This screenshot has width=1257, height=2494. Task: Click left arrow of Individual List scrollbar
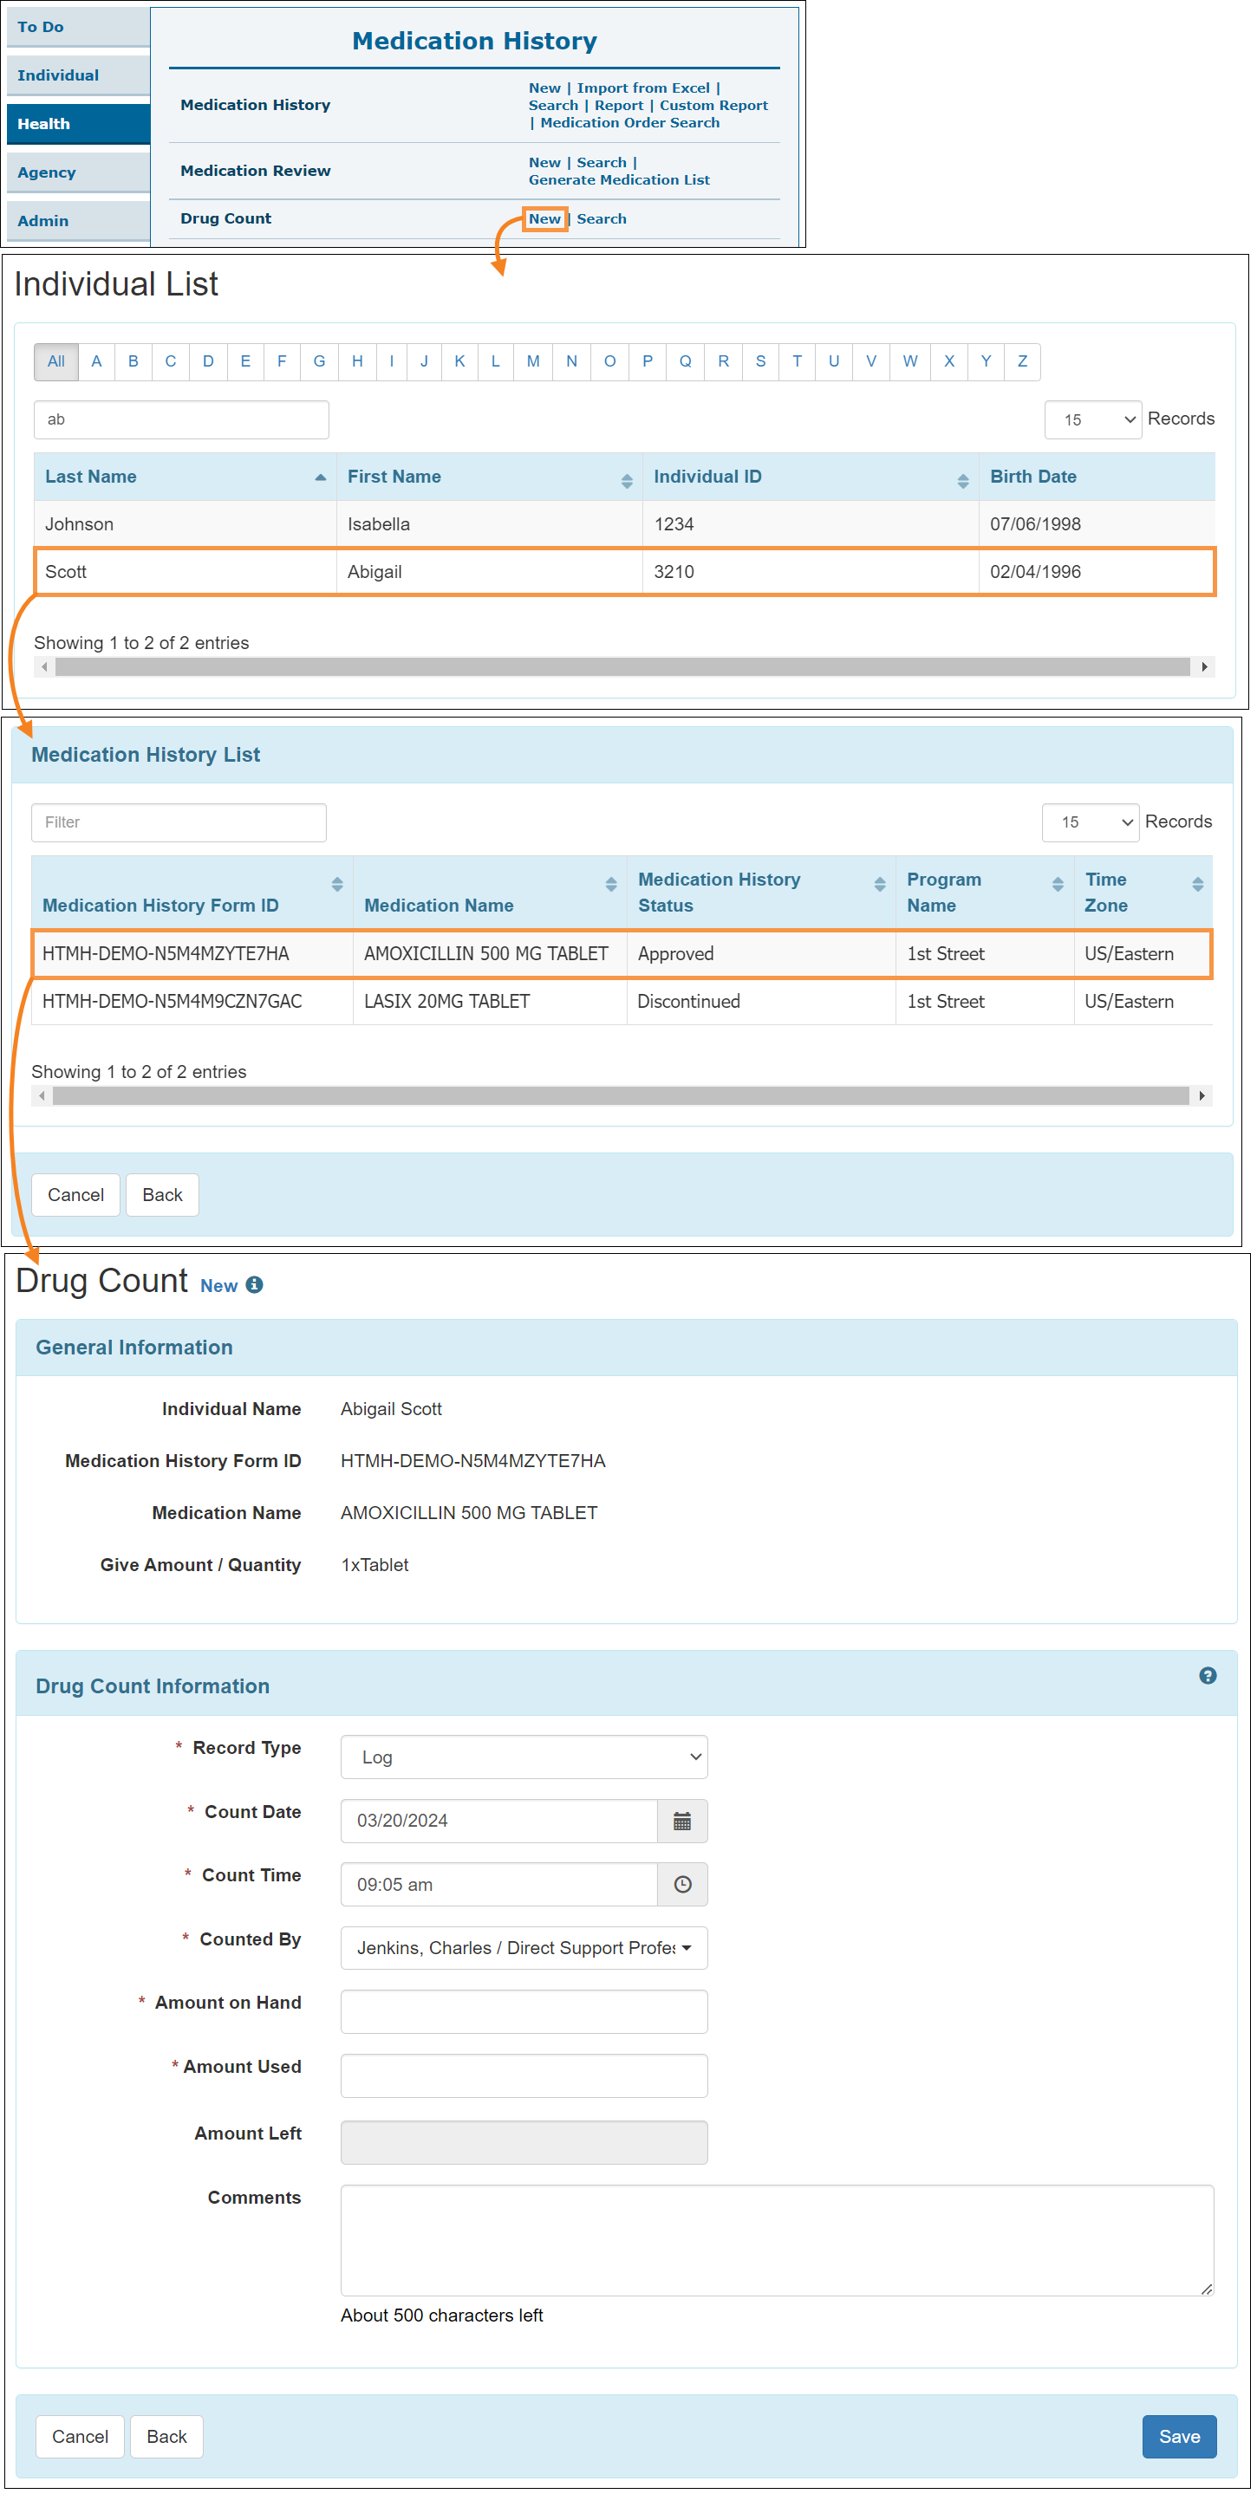pos(44,667)
